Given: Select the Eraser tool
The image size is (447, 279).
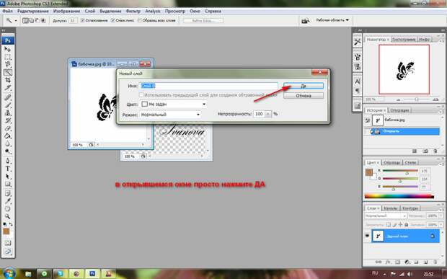Looking at the screenshot, I should point(8,128).
